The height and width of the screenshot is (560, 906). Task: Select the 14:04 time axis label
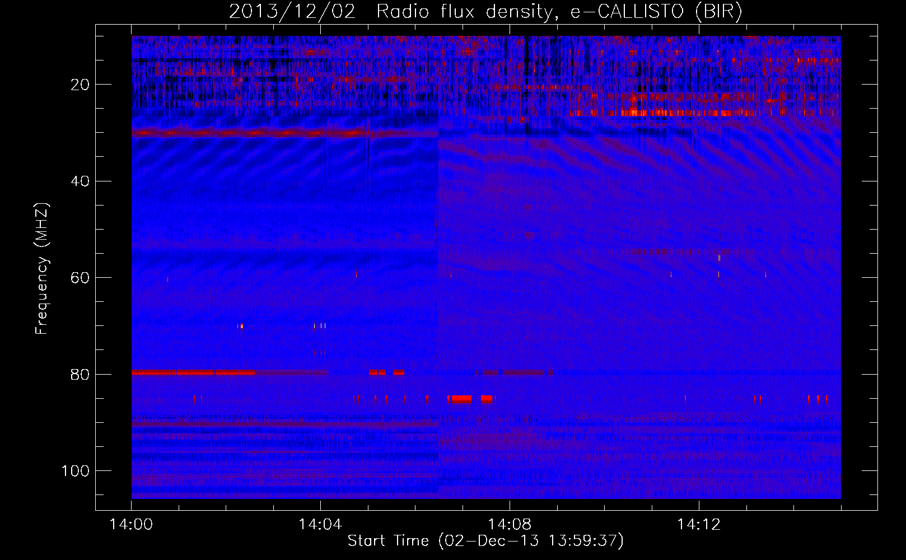(320, 525)
